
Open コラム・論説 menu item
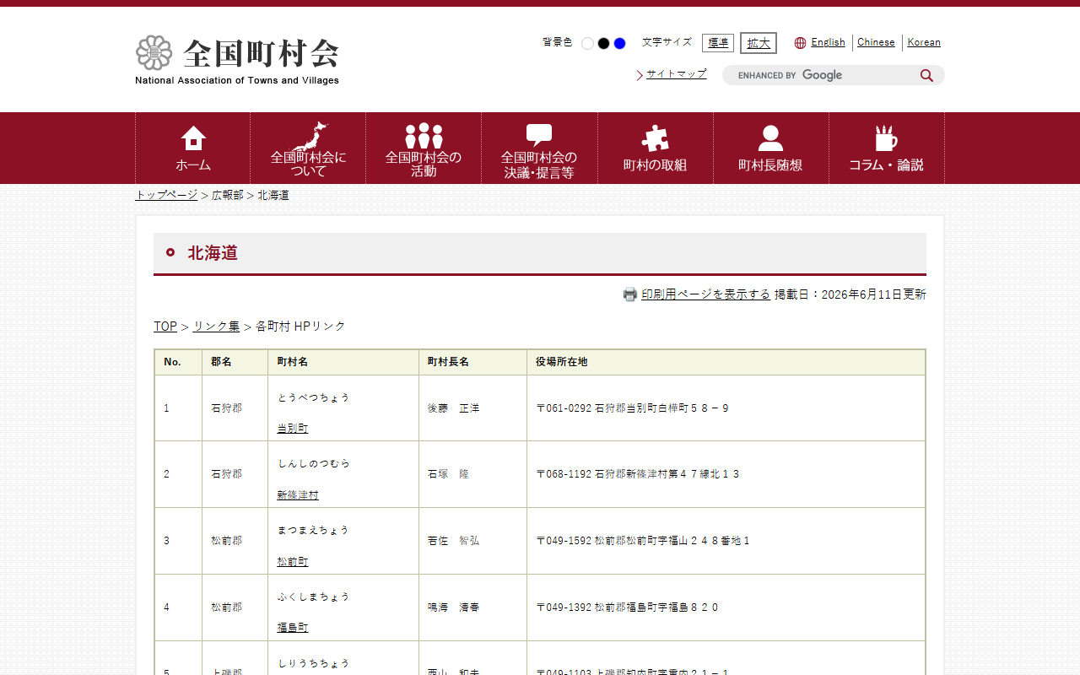pyautogui.click(x=886, y=148)
